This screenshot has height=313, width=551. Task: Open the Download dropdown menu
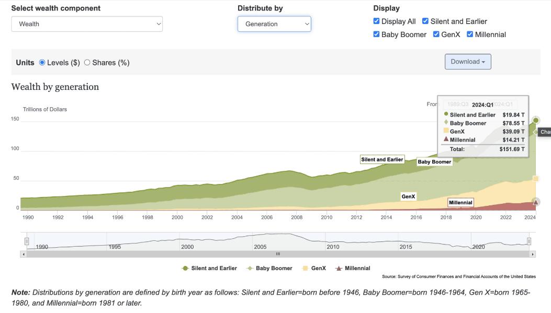(x=468, y=62)
